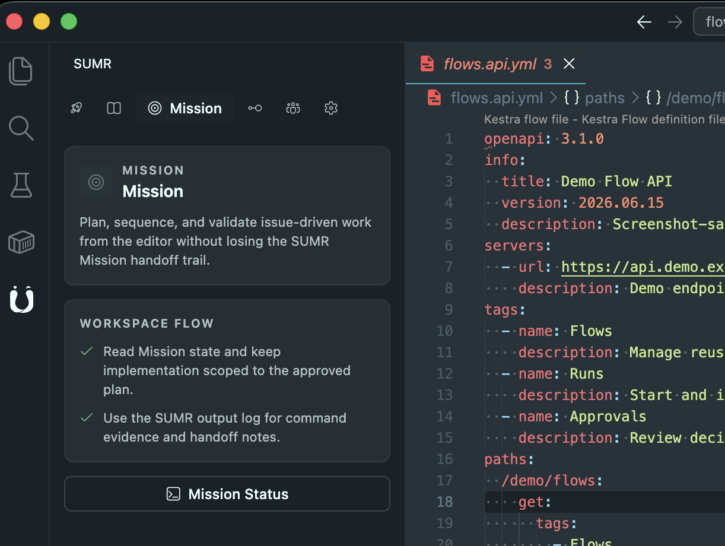The image size is (725, 546).
Task: Click the Read Mission state checklist item
Action: click(x=227, y=370)
